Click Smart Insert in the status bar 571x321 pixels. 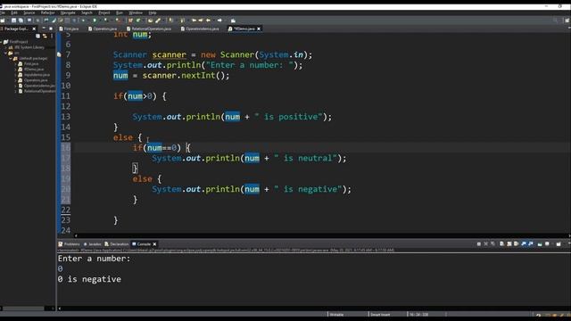pos(380,315)
